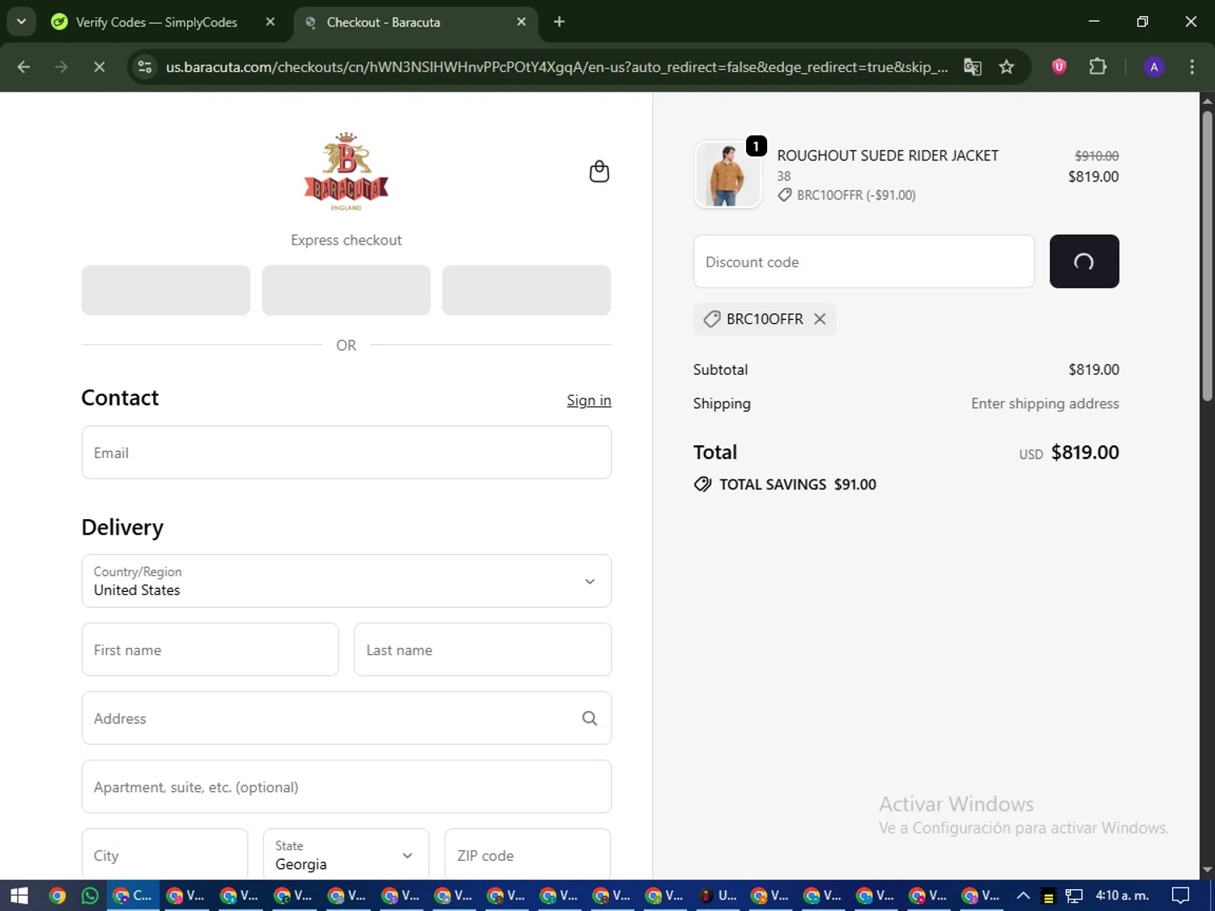
Task: Click the Discount code input field
Action: tap(863, 262)
